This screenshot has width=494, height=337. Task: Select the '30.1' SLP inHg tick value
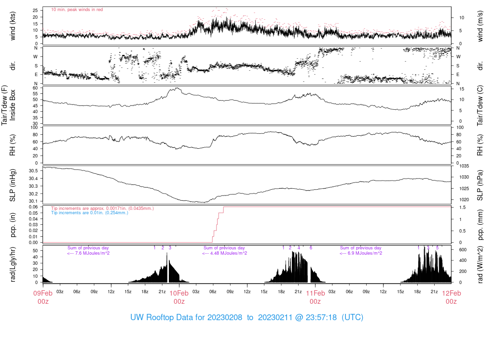click(x=33, y=201)
